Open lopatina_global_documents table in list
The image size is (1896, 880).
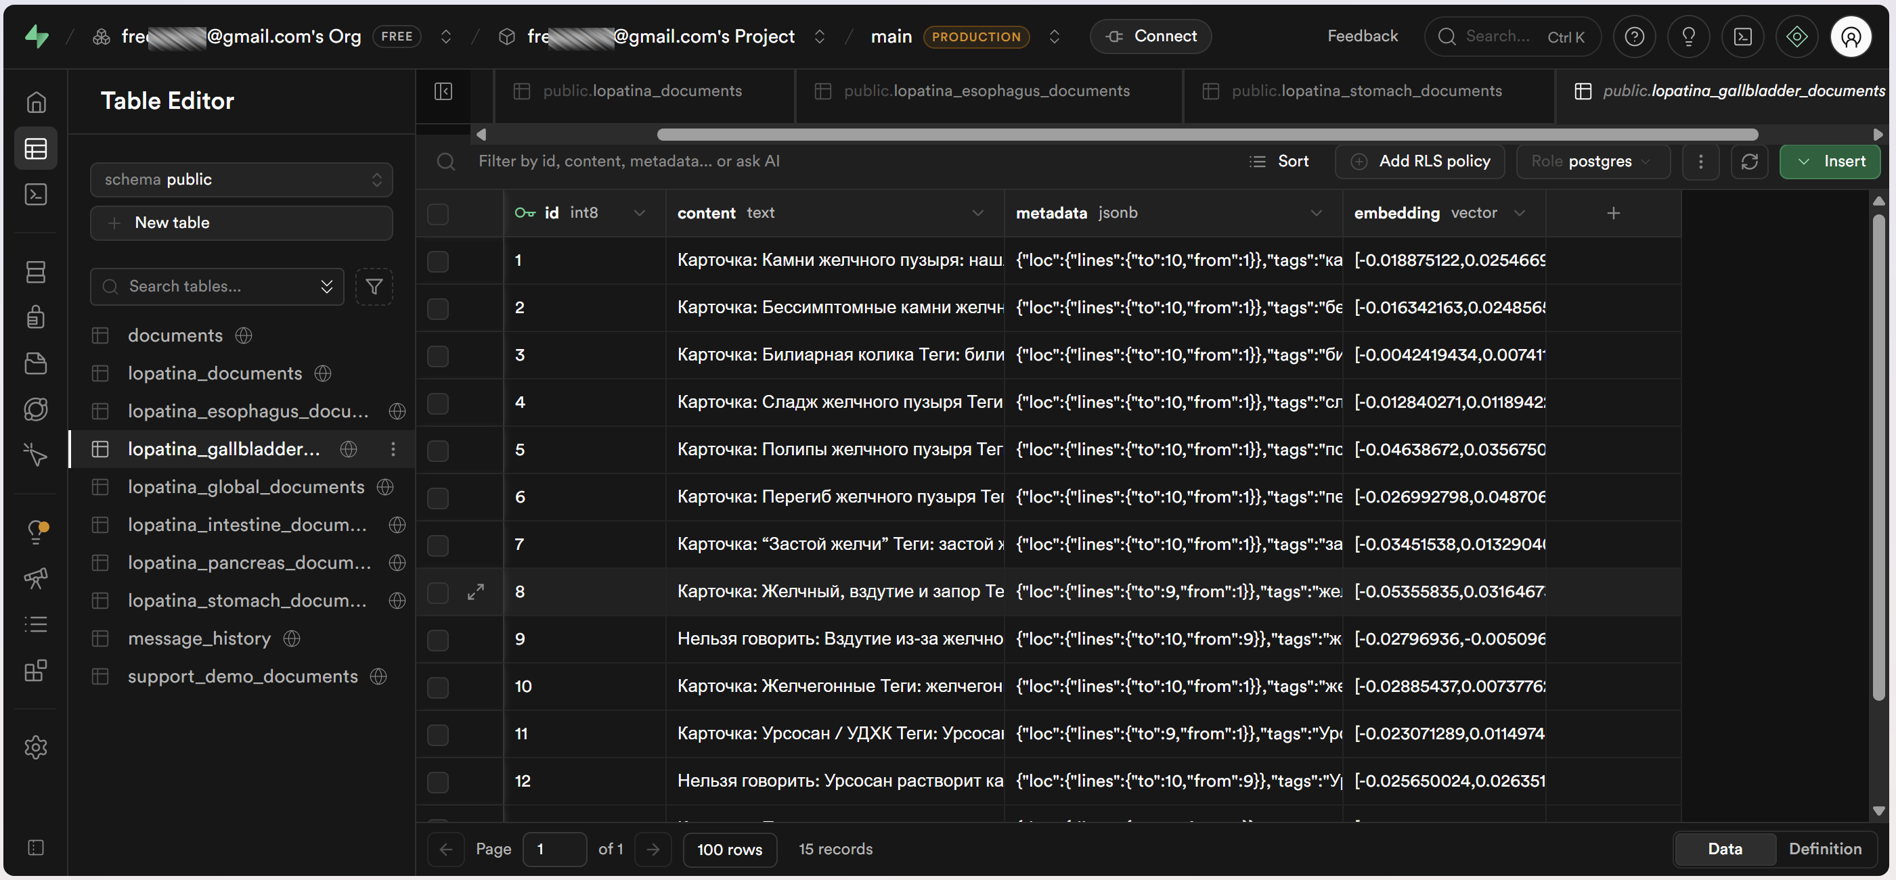click(x=246, y=487)
